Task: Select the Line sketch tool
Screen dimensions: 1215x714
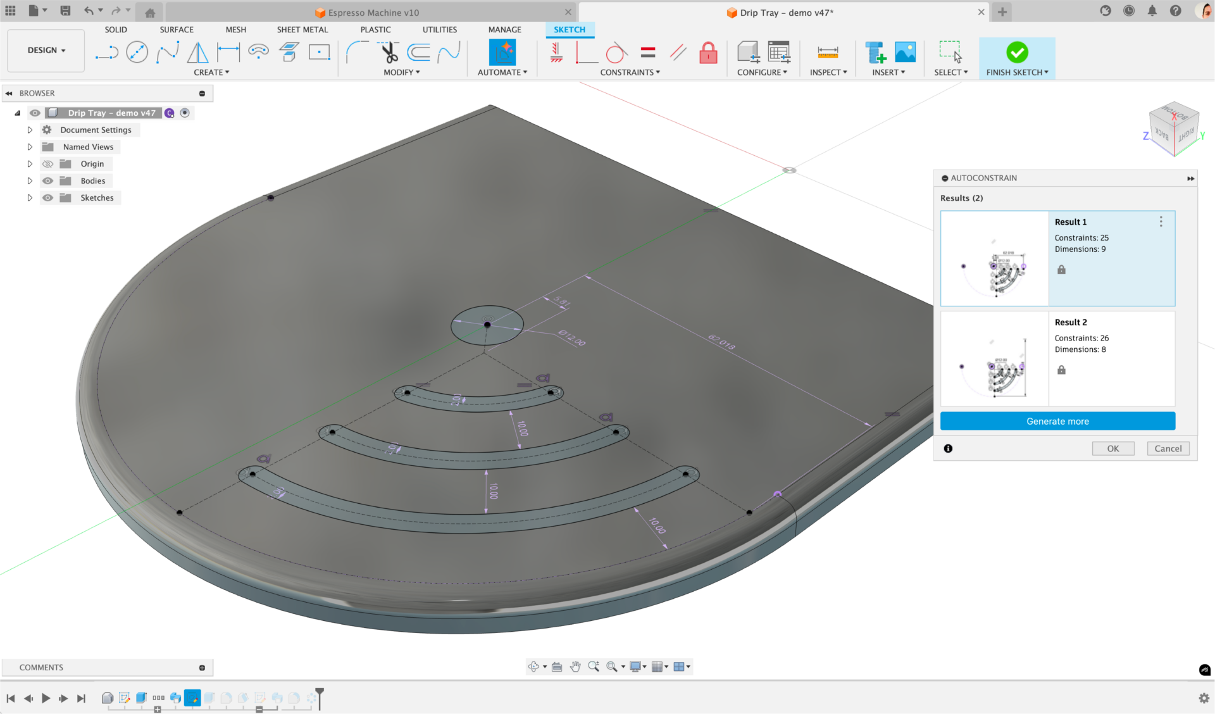Action: (x=107, y=53)
